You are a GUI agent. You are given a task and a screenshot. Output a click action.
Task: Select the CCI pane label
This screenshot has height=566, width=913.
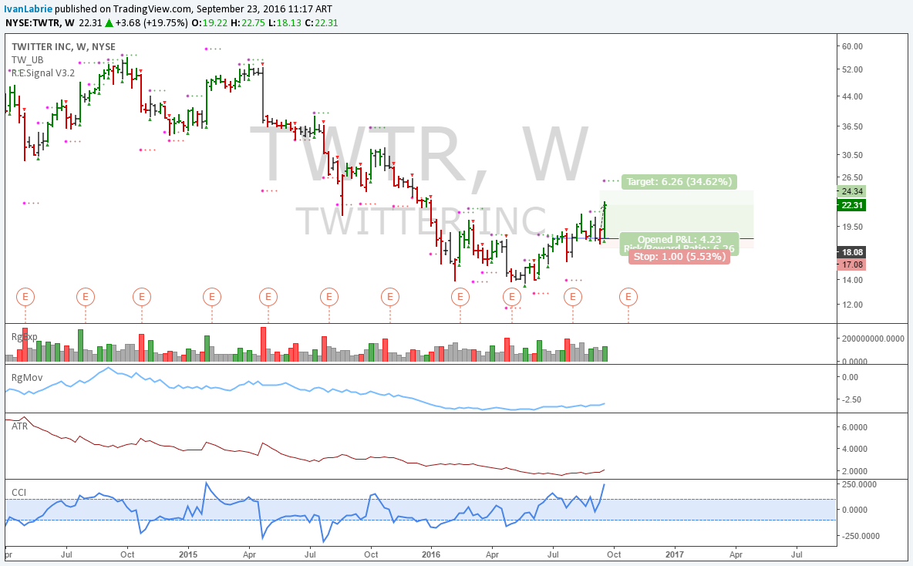coord(19,493)
